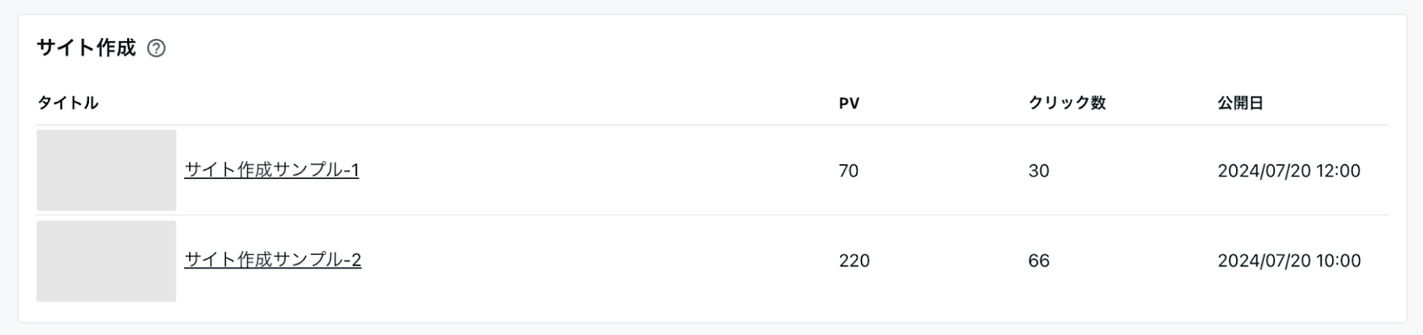Click the date 2024/07/20 12:00
This screenshot has height=335, width=1423.
[x=1289, y=171]
